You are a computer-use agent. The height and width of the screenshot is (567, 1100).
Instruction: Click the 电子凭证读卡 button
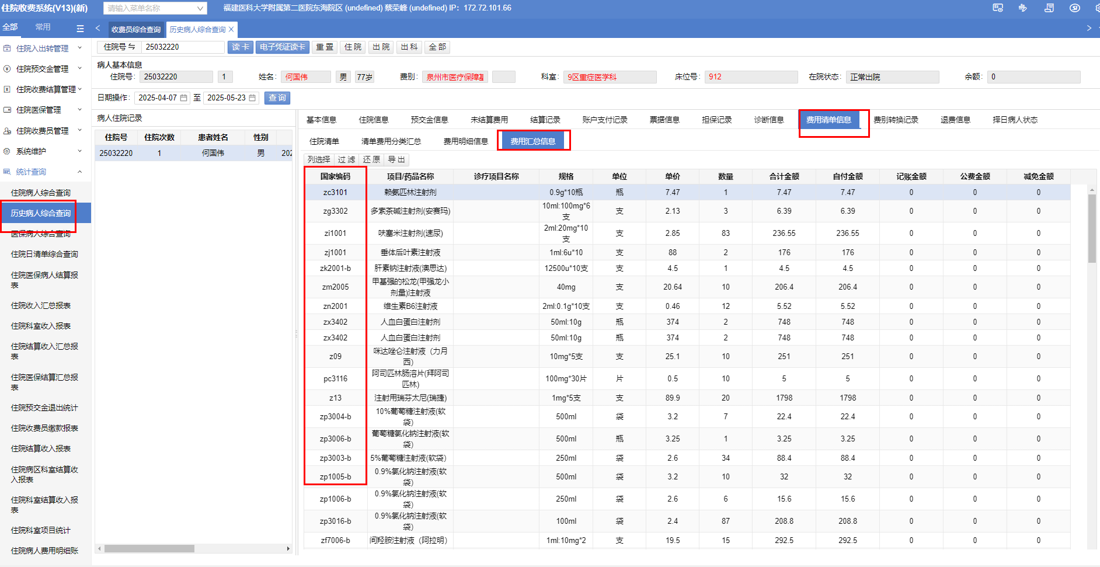tap(282, 47)
